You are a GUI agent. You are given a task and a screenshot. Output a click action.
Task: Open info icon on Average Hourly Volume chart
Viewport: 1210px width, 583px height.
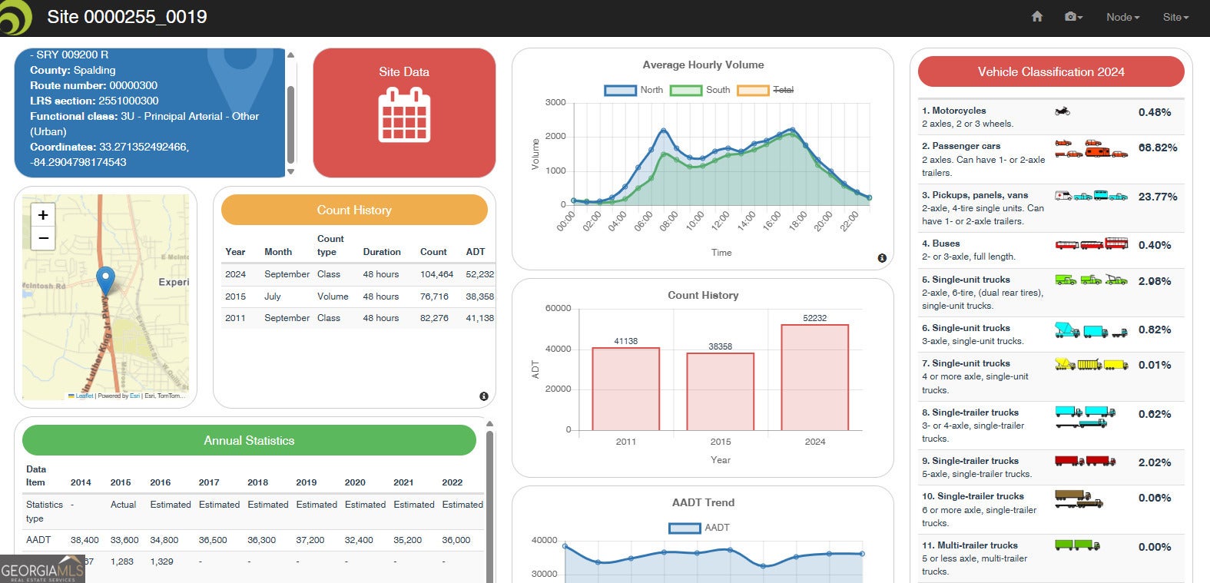click(x=882, y=258)
